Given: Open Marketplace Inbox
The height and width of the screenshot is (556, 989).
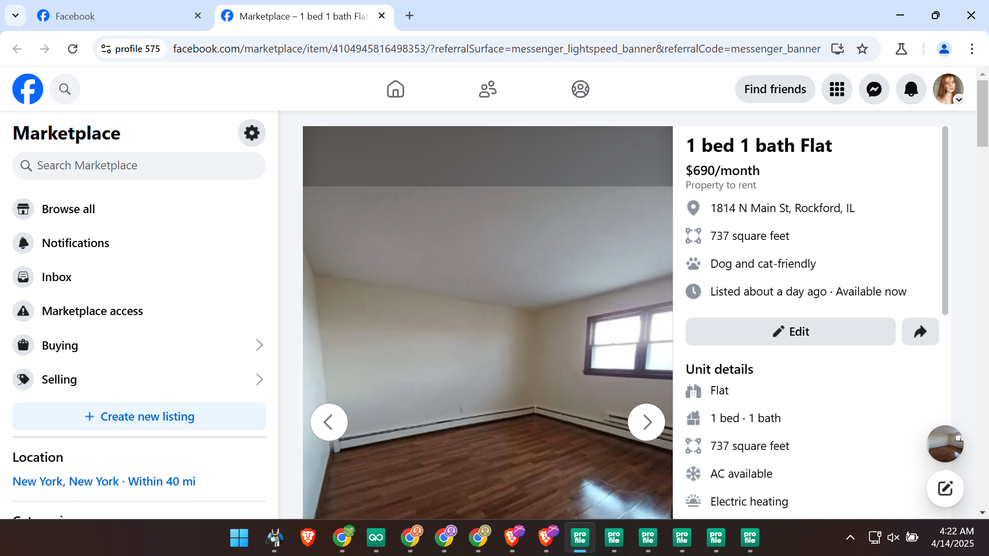Looking at the screenshot, I should point(56,277).
